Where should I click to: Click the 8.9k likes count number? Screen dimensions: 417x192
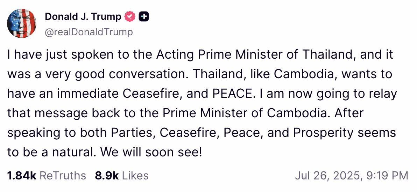pos(107,176)
